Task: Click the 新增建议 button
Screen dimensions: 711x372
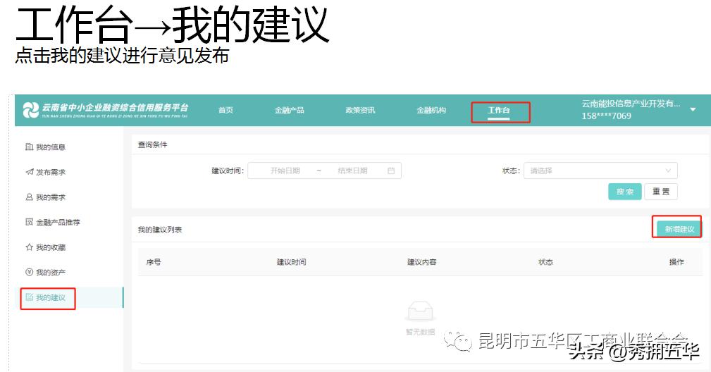Action: pos(679,229)
